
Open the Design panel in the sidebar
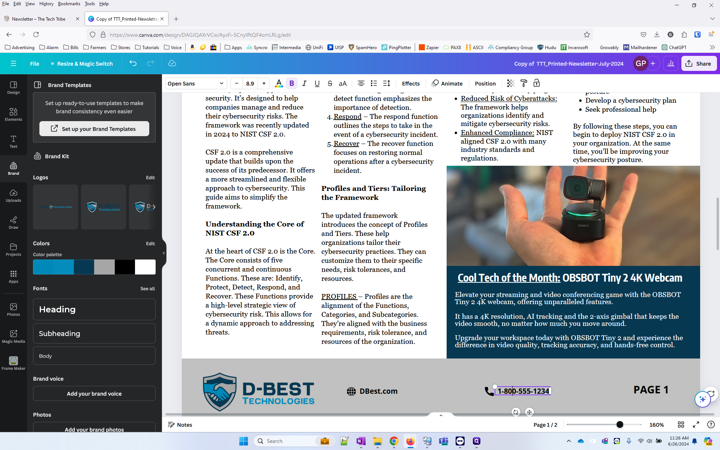13,88
